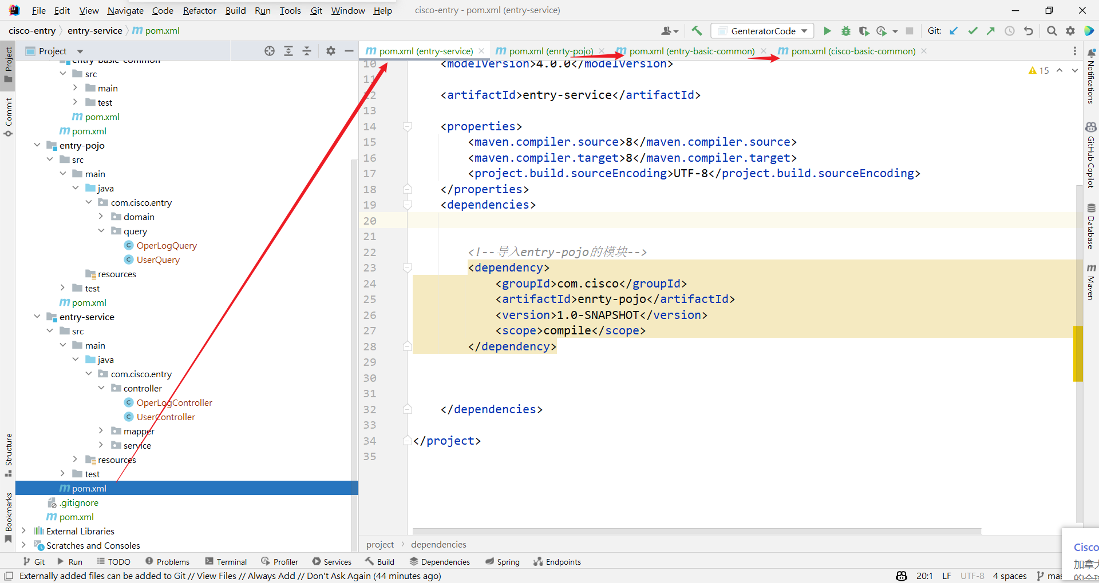Run the GeneratorCode configuration

click(827, 31)
